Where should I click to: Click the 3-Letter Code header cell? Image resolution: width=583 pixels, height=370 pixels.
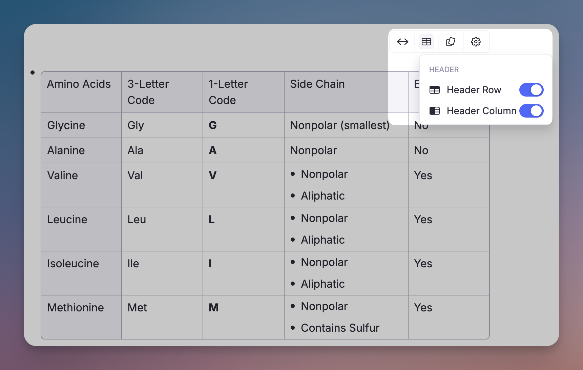pos(148,92)
